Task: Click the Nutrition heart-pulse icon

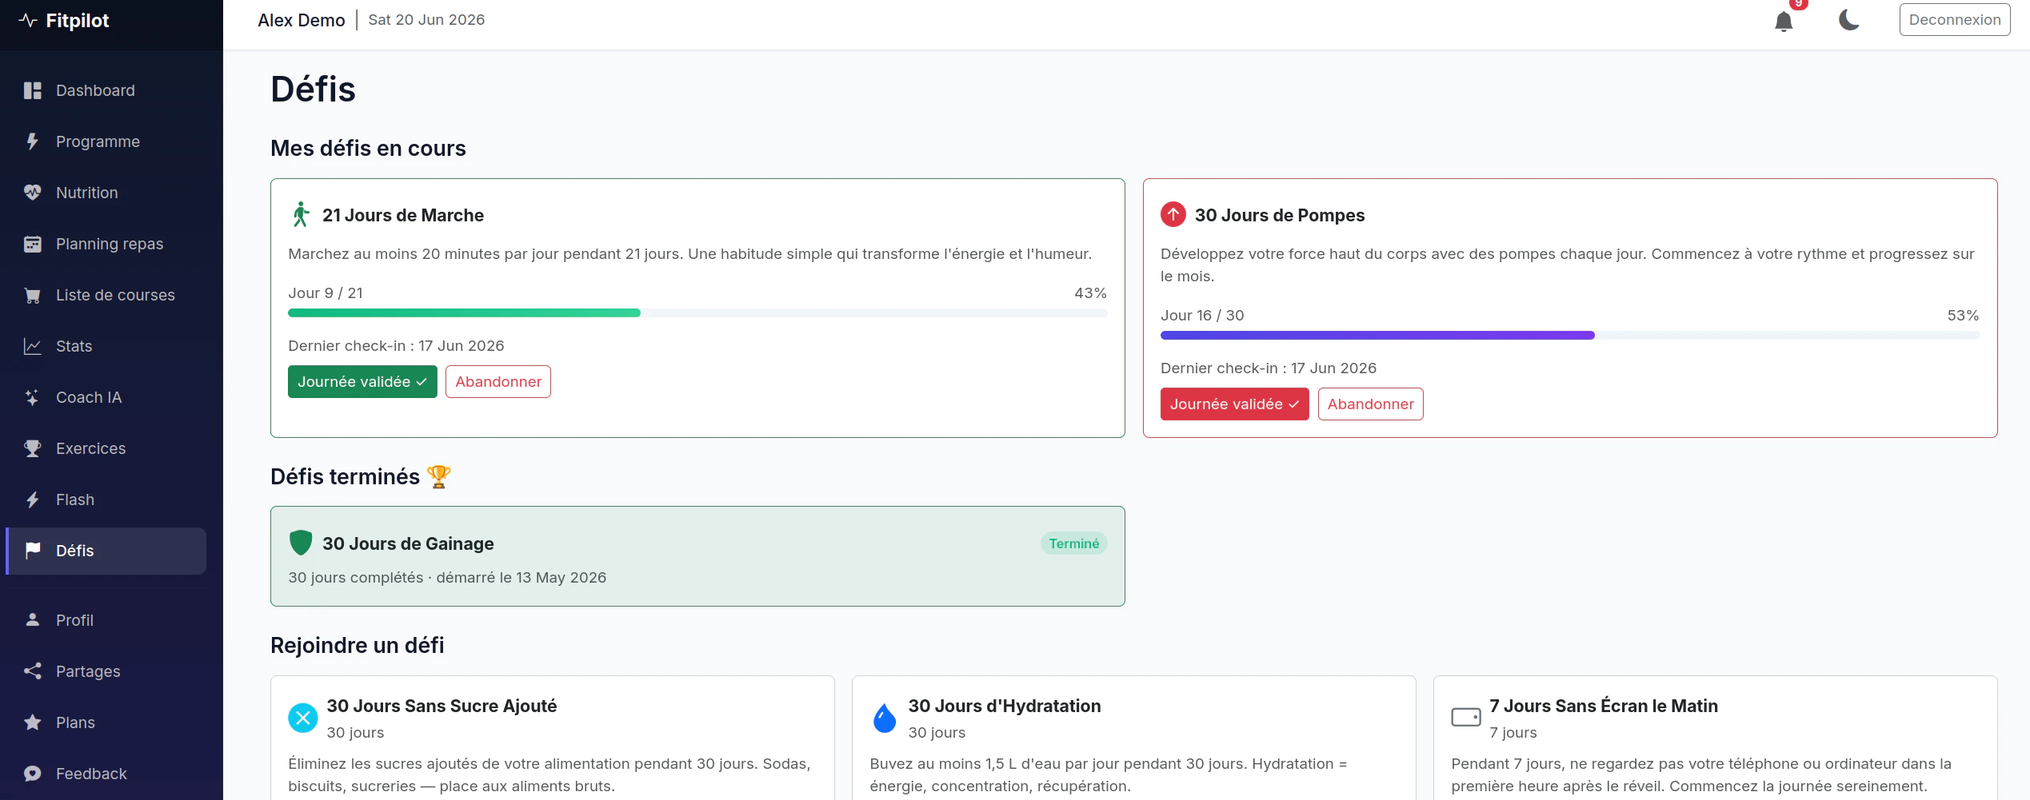Action: (x=33, y=193)
